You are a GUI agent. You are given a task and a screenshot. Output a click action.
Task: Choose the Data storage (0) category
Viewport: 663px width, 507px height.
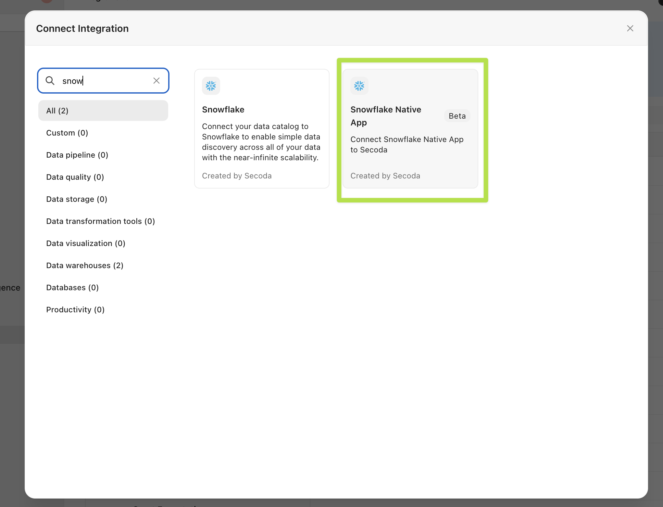click(x=77, y=199)
